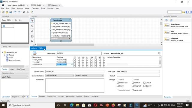This screenshot has width=192, height=108.
Task: Undo the last action
Action: point(15,12)
